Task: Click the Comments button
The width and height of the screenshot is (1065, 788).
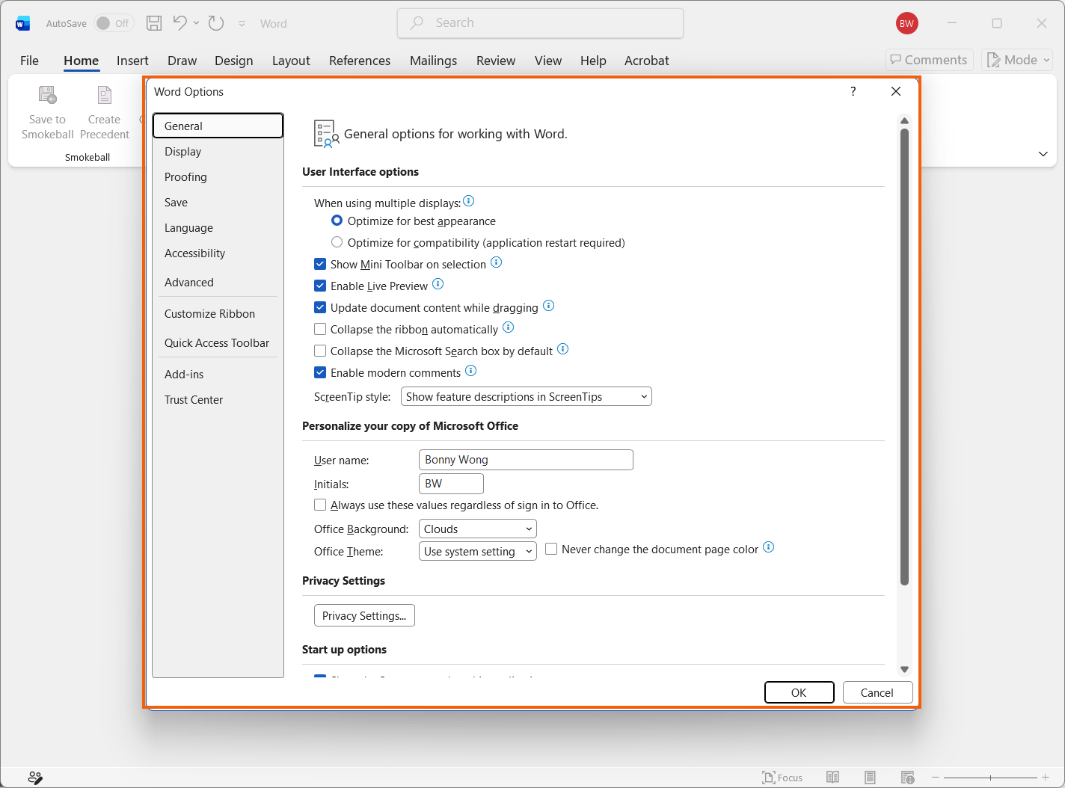Action: 929,60
